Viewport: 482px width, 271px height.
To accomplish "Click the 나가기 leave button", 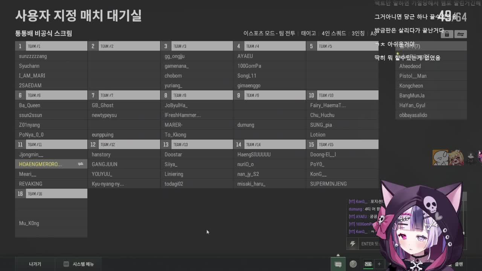I will (x=35, y=264).
